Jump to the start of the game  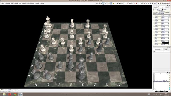pyautogui.click(x=97, y=3)
